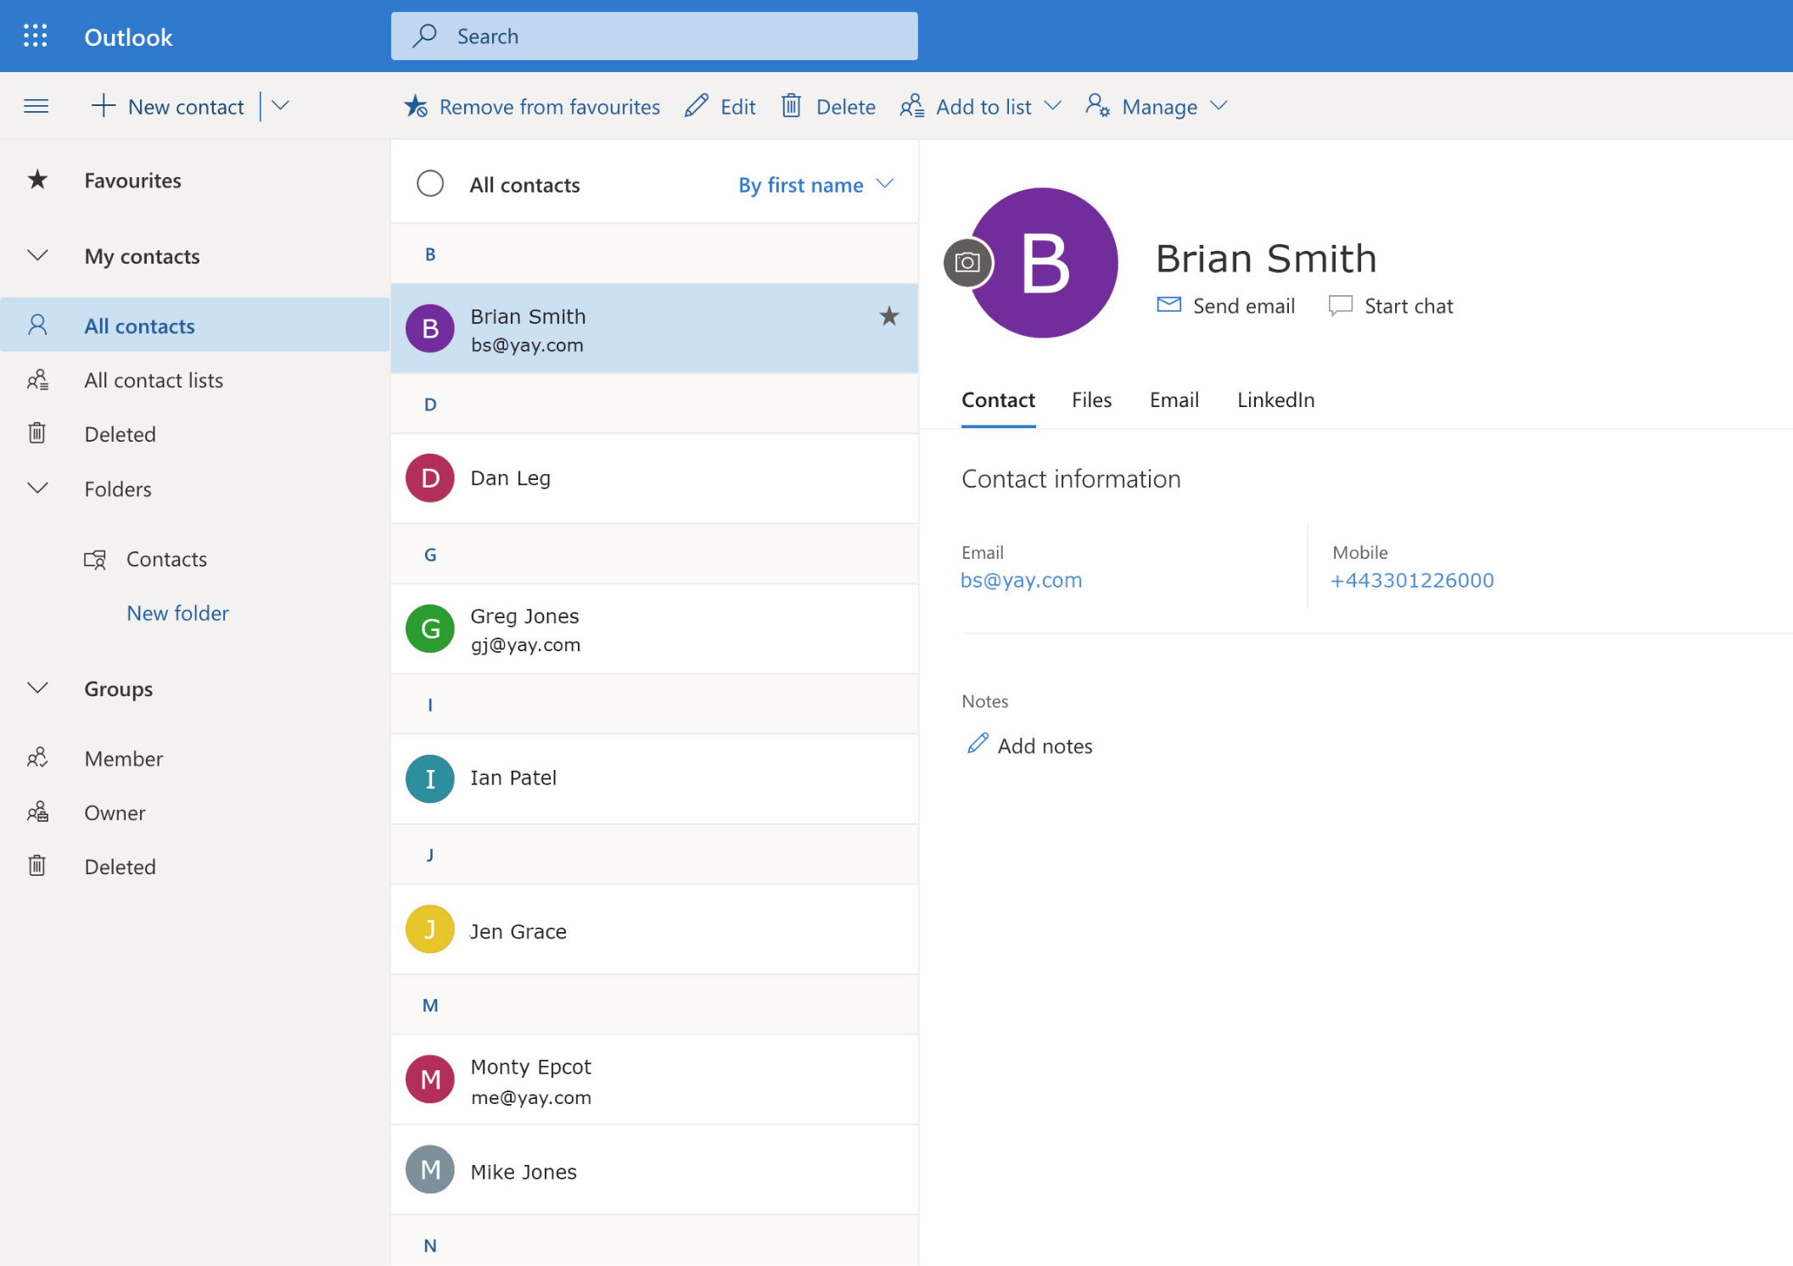Open Favourites in the sidebar
Viewport: 1793px width, 1266px height.
(x=132, y=180)
